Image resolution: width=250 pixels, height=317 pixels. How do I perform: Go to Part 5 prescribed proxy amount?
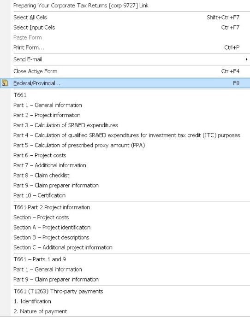(x=125, y=145)
